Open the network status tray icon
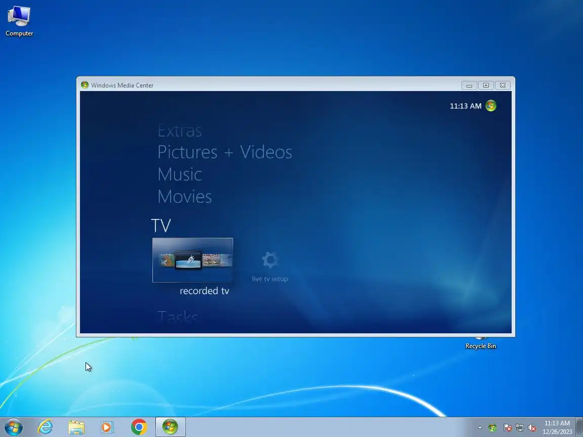The height and width of the screenshot is (437, 583). (520, 428)
